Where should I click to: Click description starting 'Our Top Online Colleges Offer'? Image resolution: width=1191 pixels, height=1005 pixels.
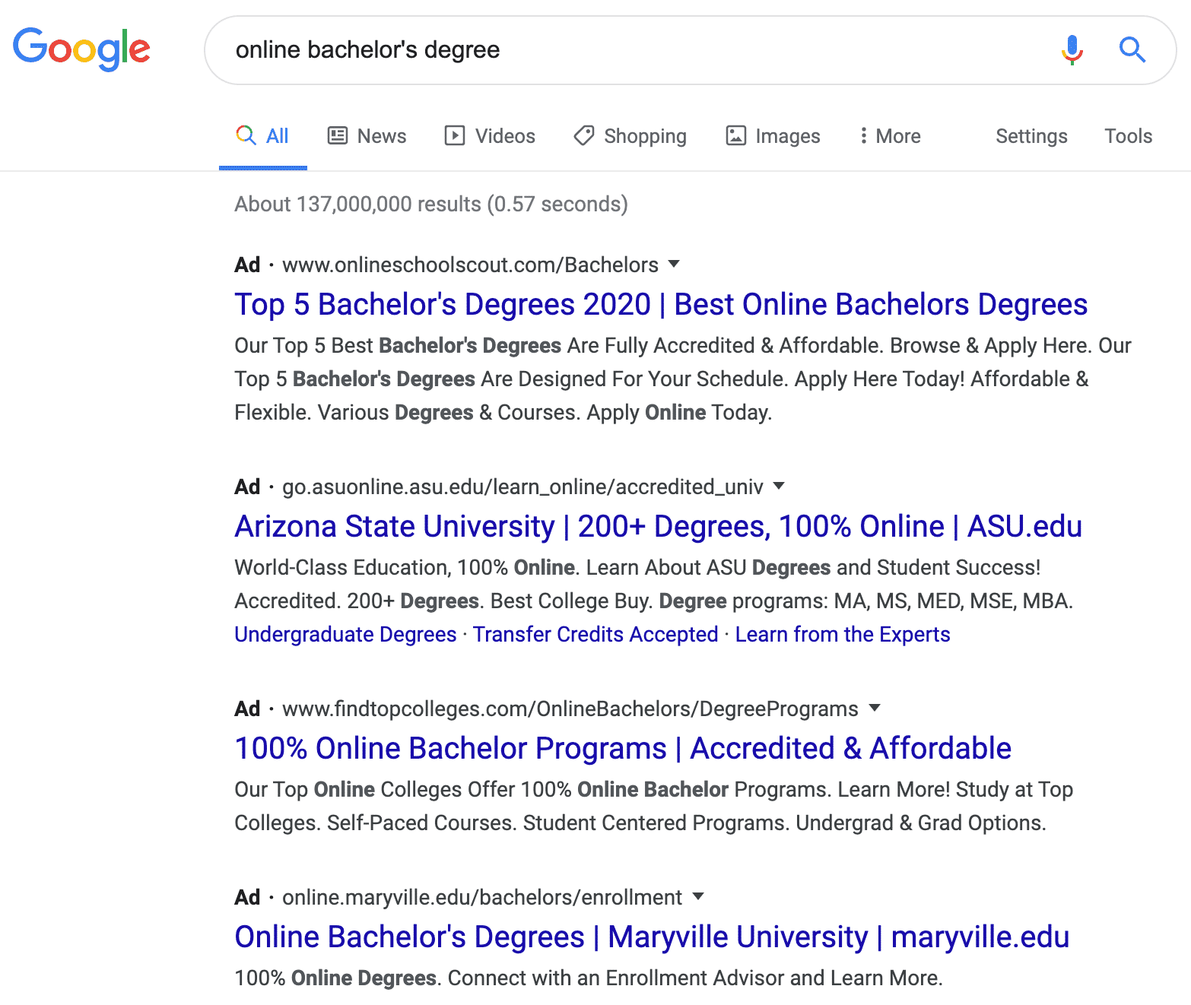click(x=654, y=806)
